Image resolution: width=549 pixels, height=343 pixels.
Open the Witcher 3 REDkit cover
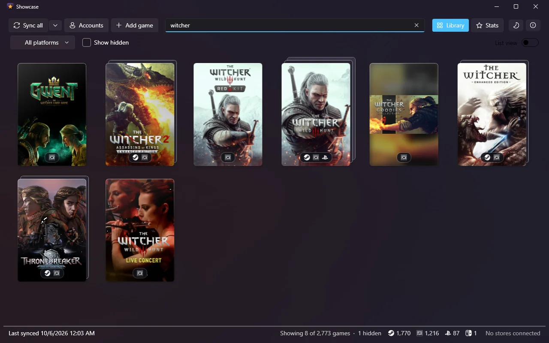[228, 114]
